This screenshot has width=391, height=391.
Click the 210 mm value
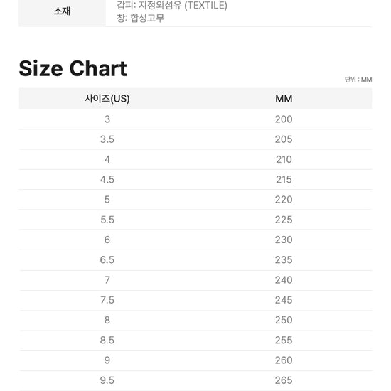[x=284, y=159]
